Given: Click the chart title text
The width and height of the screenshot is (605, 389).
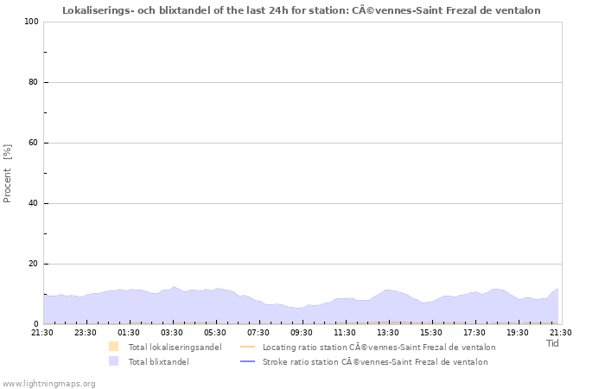Looking at the screenshot, I should coord(302,10).
